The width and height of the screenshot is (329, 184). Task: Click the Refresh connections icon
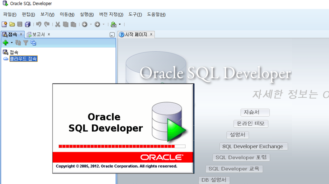click(x=18, y=43)
